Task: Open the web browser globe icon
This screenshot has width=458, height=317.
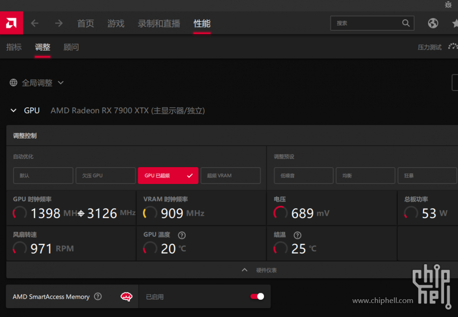Action: [433, 23]
